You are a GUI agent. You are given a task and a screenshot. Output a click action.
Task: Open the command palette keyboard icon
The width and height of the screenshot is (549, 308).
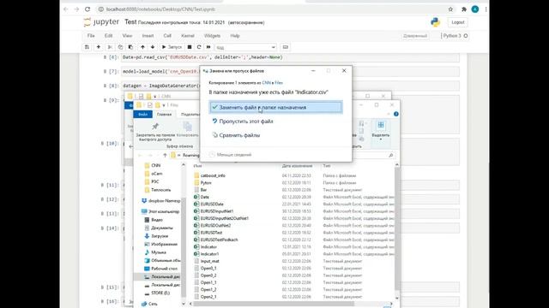coord(286,47)
